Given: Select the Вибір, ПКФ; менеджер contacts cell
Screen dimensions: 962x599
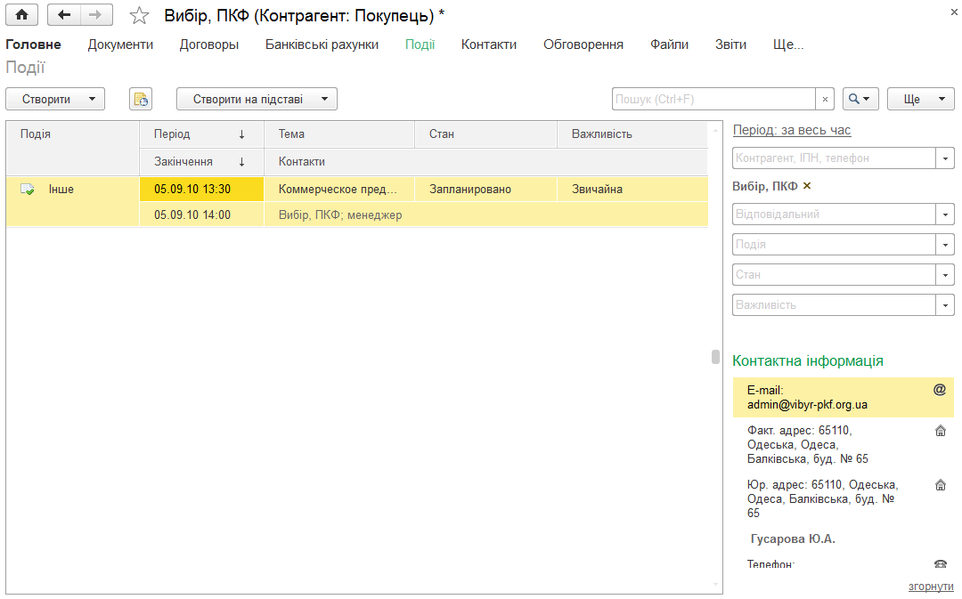Looking at the screenshot, I should (x=486, y=215).
